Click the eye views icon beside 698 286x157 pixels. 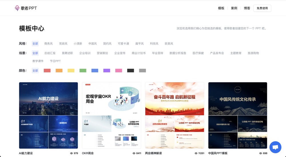click(x=261, y=153)
